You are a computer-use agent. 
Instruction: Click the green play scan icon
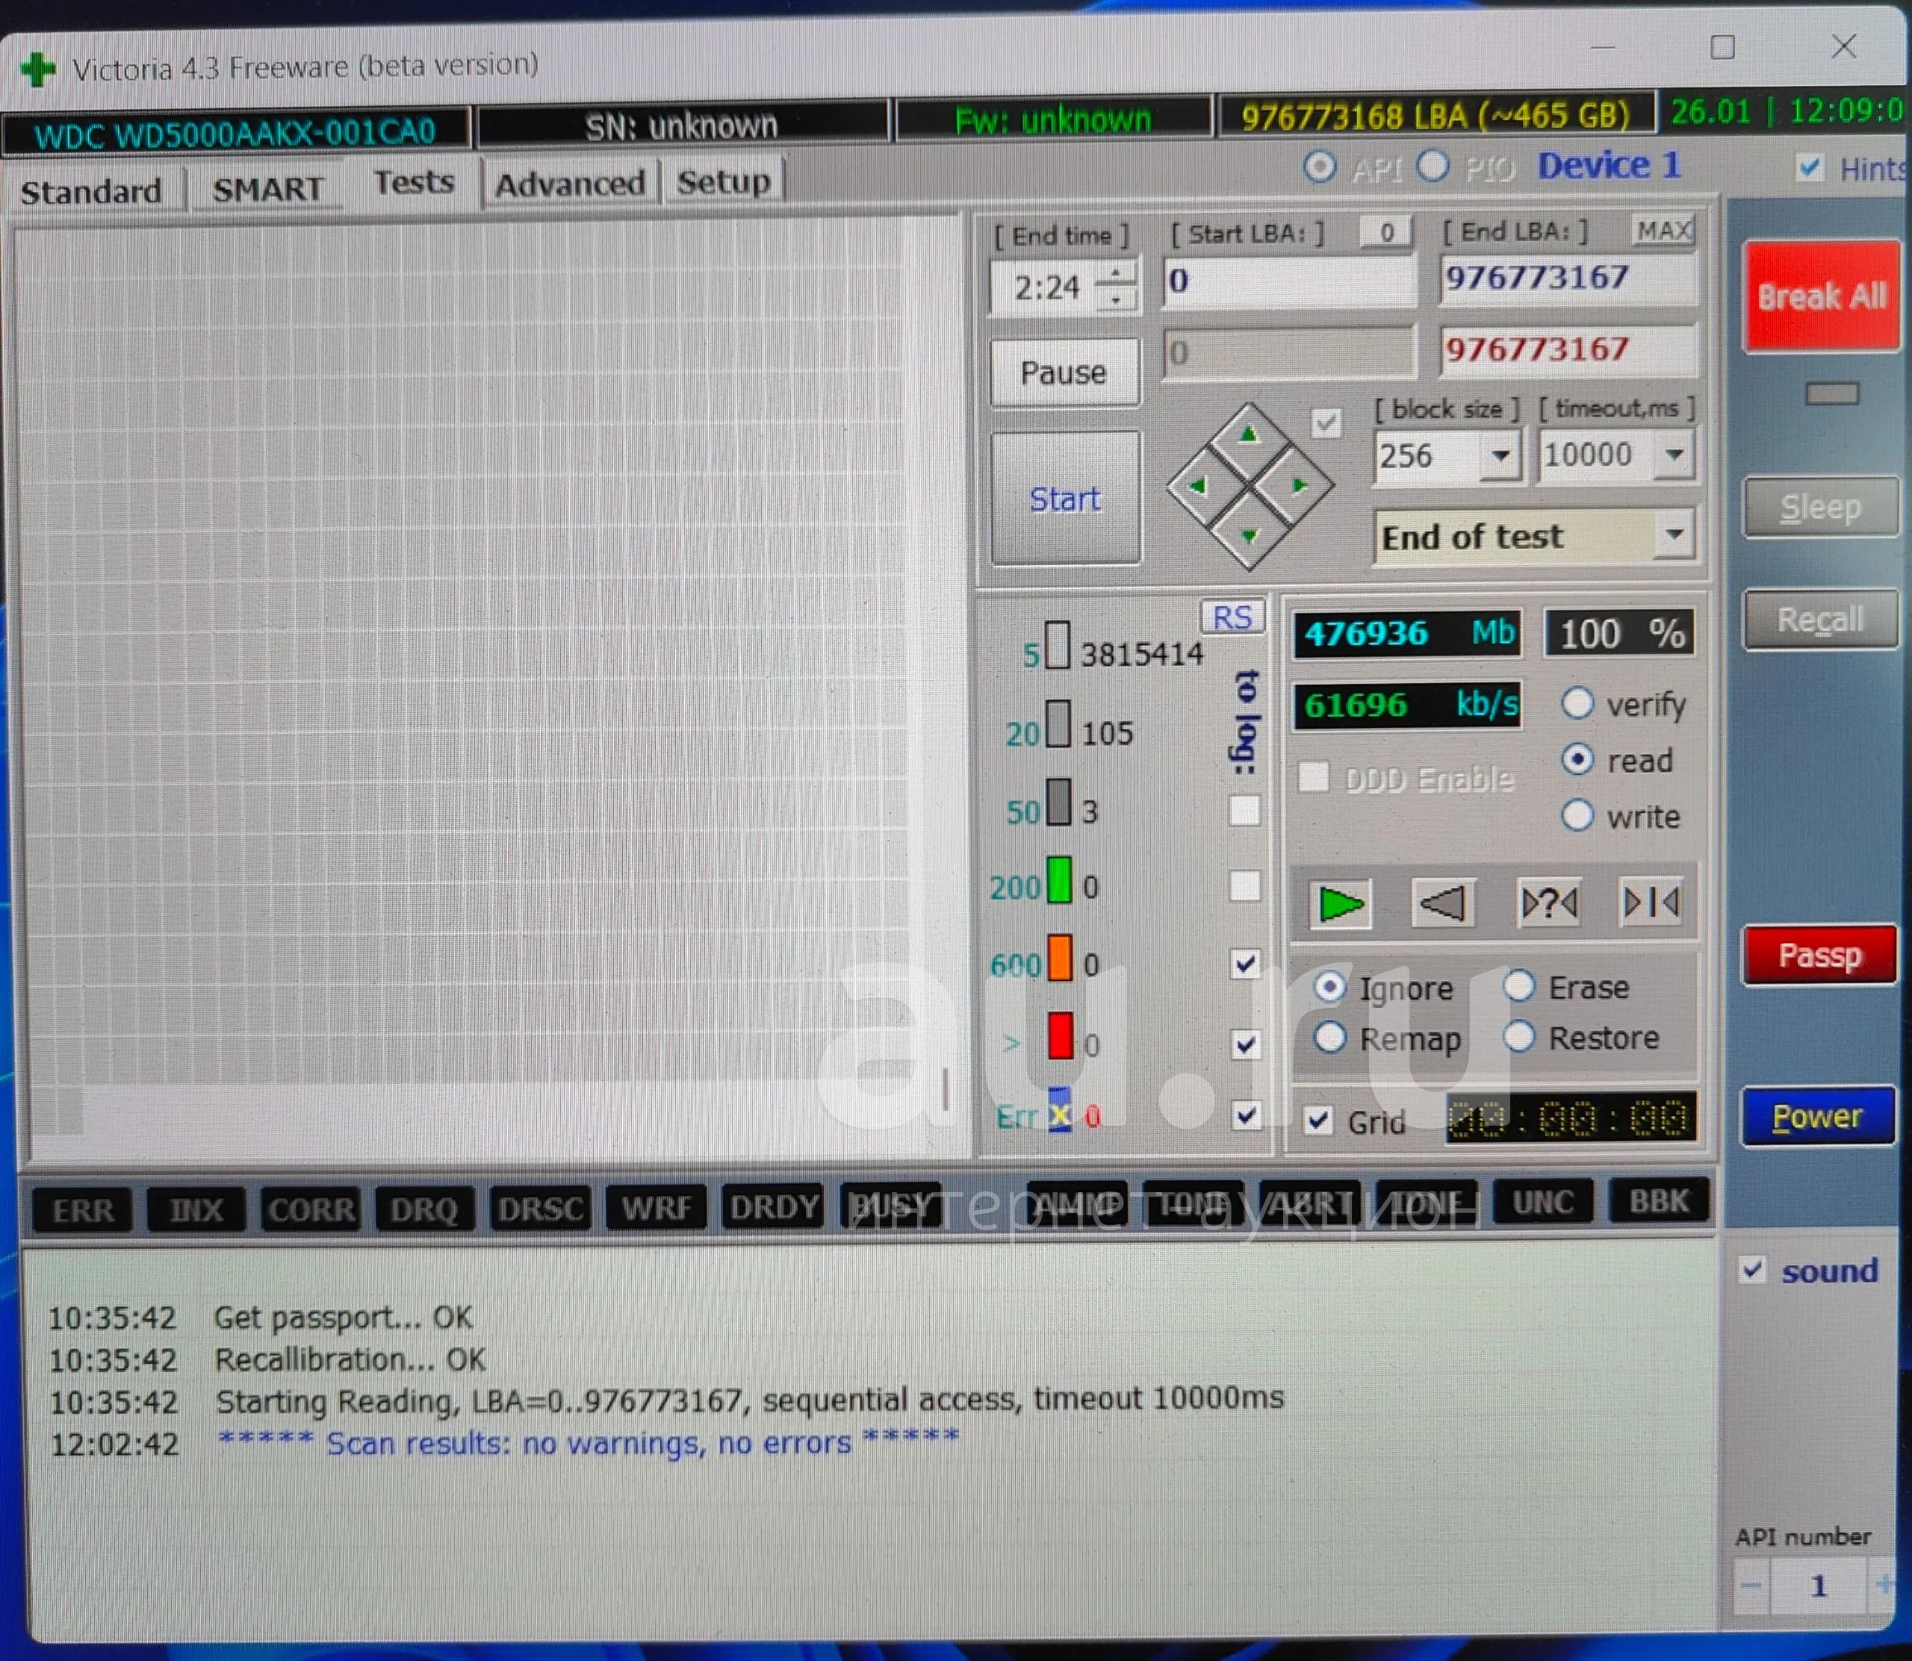(1341, 904)
